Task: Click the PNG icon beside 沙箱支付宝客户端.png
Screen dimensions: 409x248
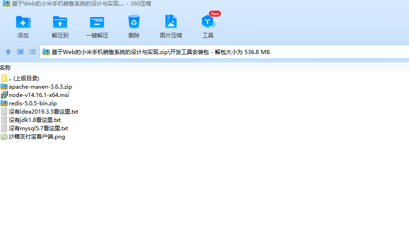Action: (x=4, y=137)
